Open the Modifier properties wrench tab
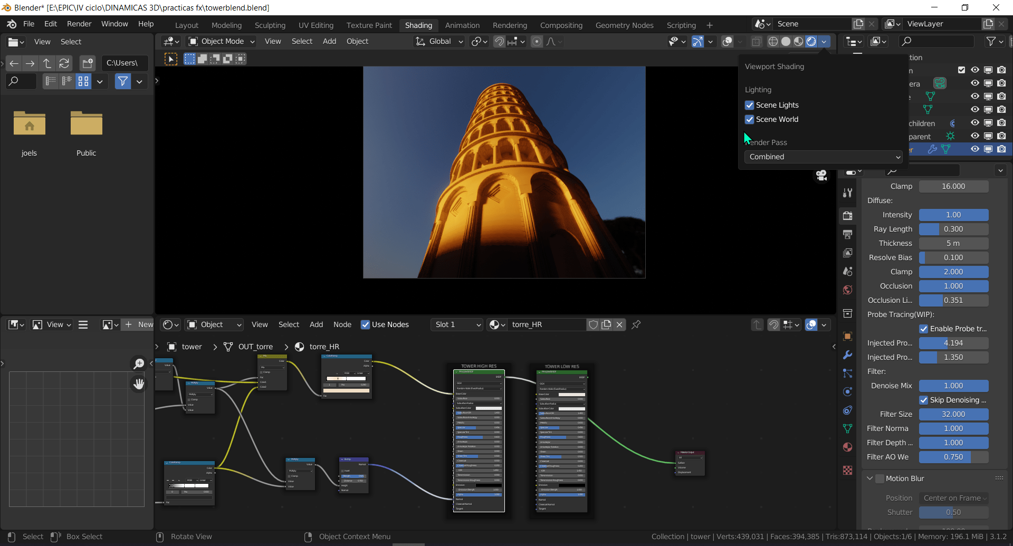The image size is (1013, 546). coord(847,355)
